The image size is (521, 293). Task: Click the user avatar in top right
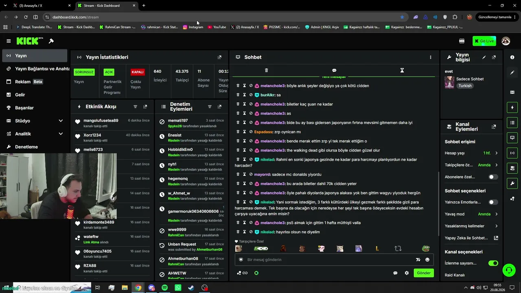click(506, 41)
